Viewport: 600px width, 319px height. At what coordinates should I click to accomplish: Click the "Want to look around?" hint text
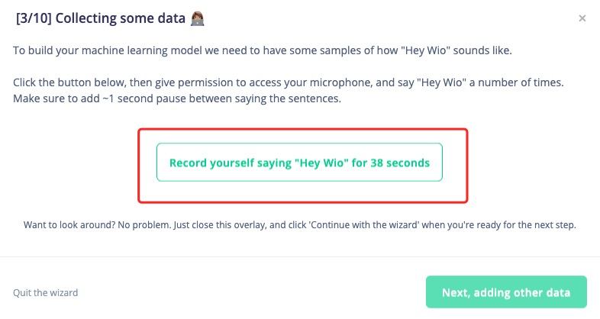[299, 225]
